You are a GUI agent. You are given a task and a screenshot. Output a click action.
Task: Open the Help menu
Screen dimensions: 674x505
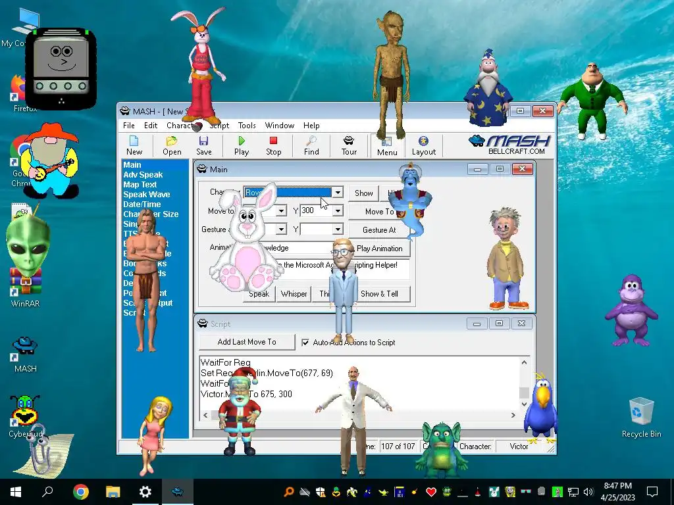tap(311, 126)
